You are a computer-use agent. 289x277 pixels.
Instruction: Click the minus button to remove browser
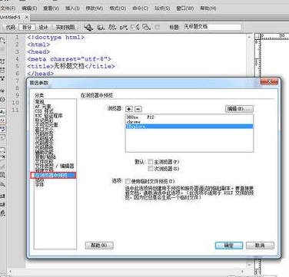(x=138, y=109)
